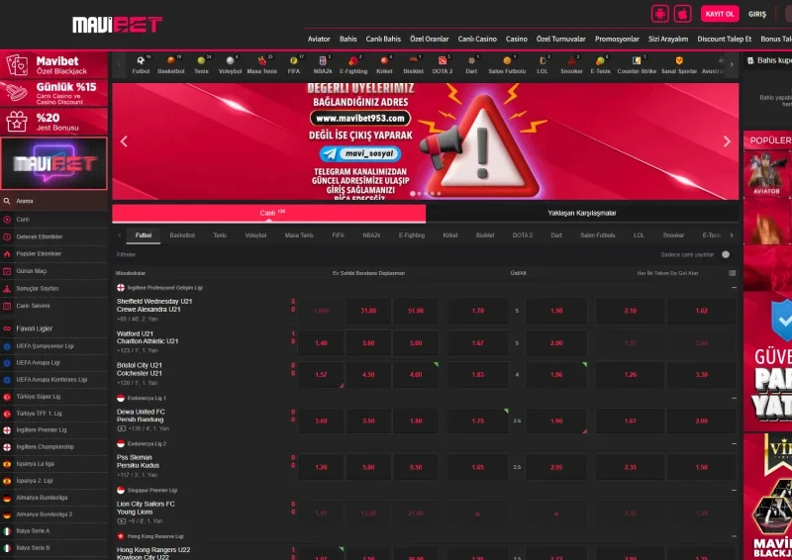Collapse the Singapur Premier Ligi section
The width and height of the screenshot is (792, 560).
tap(734, 490)
